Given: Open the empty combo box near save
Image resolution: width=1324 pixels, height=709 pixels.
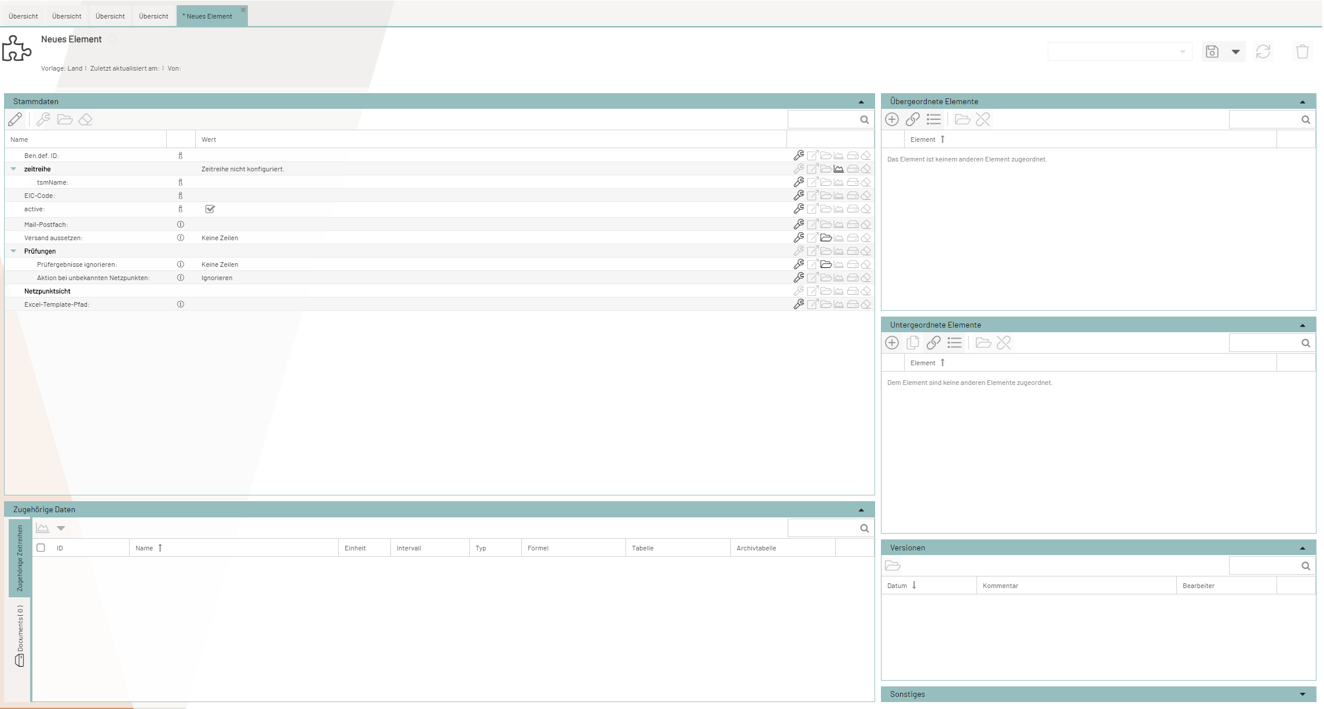Looking at the screenshot, I should click(x=1120, y=52).
